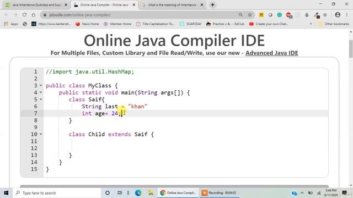Open the Nexis Home bookmark
Image resolution: width=353 pixels, height=198 pixels.
pyautogui.click(x=87, y=24)
